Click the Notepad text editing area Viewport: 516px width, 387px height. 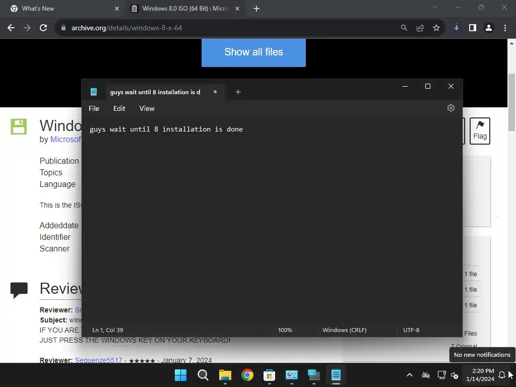coord(272,221)
